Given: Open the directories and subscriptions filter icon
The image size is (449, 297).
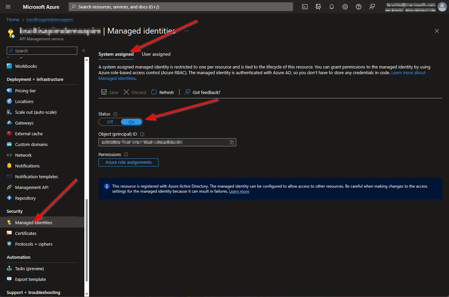Looking at the screenshot, I should coord(318,7).
